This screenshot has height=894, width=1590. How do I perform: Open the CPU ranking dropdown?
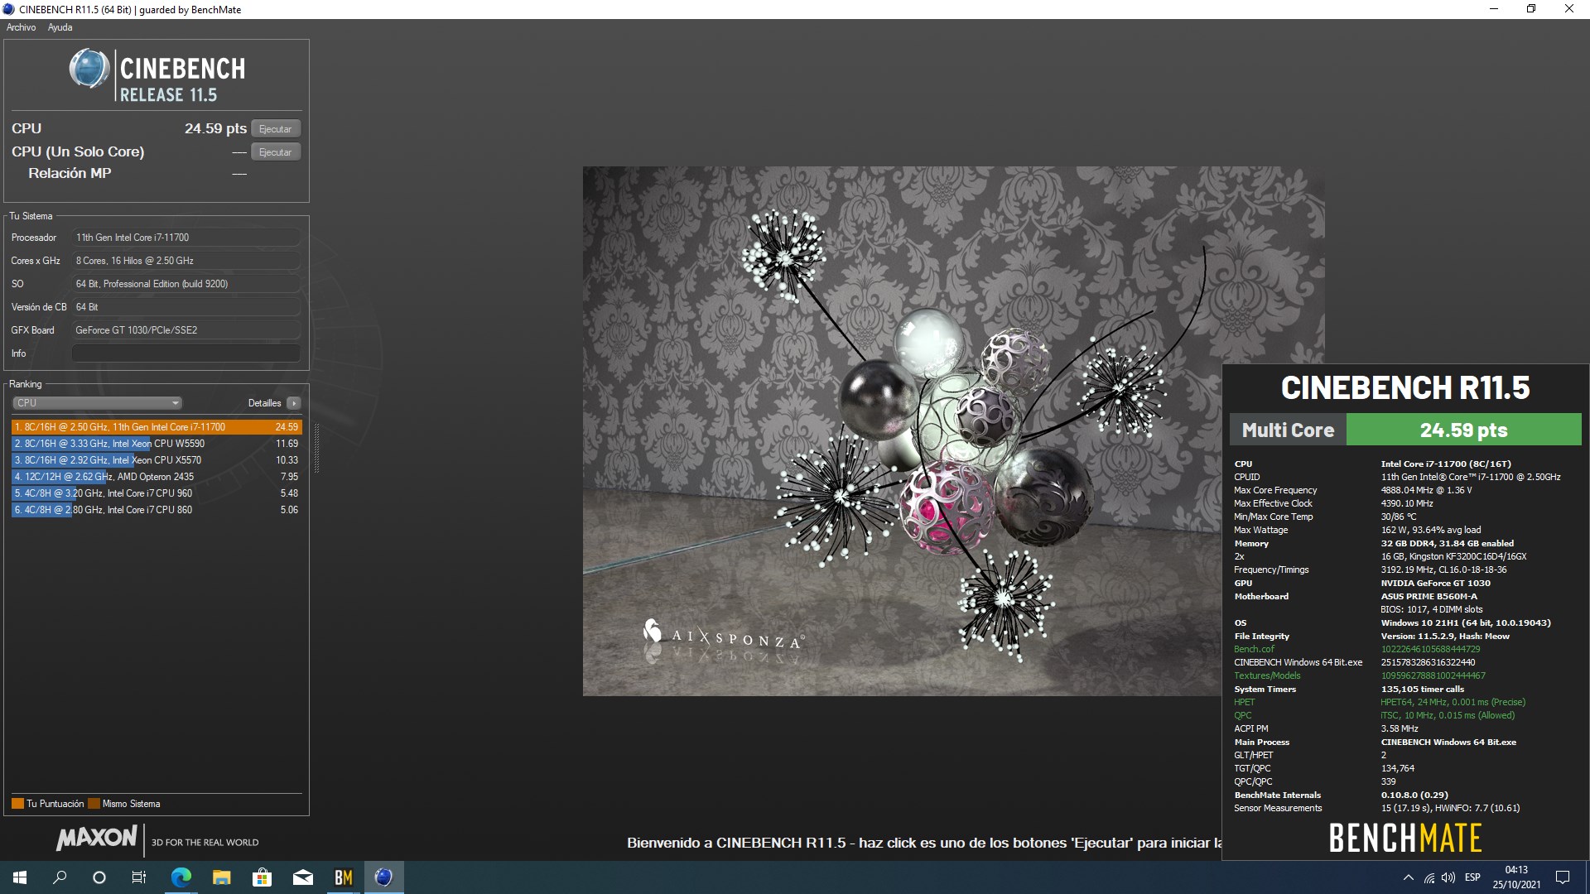(97, 403)
